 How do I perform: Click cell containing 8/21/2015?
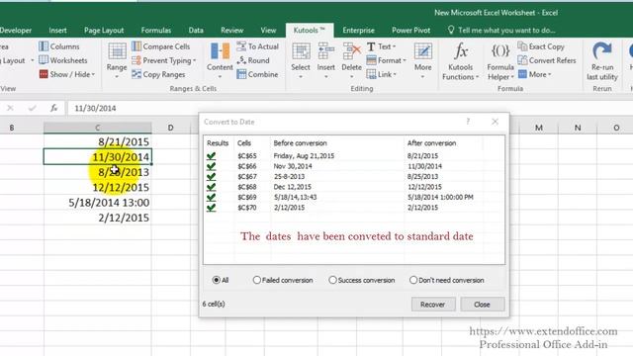(x=97, y=141)
